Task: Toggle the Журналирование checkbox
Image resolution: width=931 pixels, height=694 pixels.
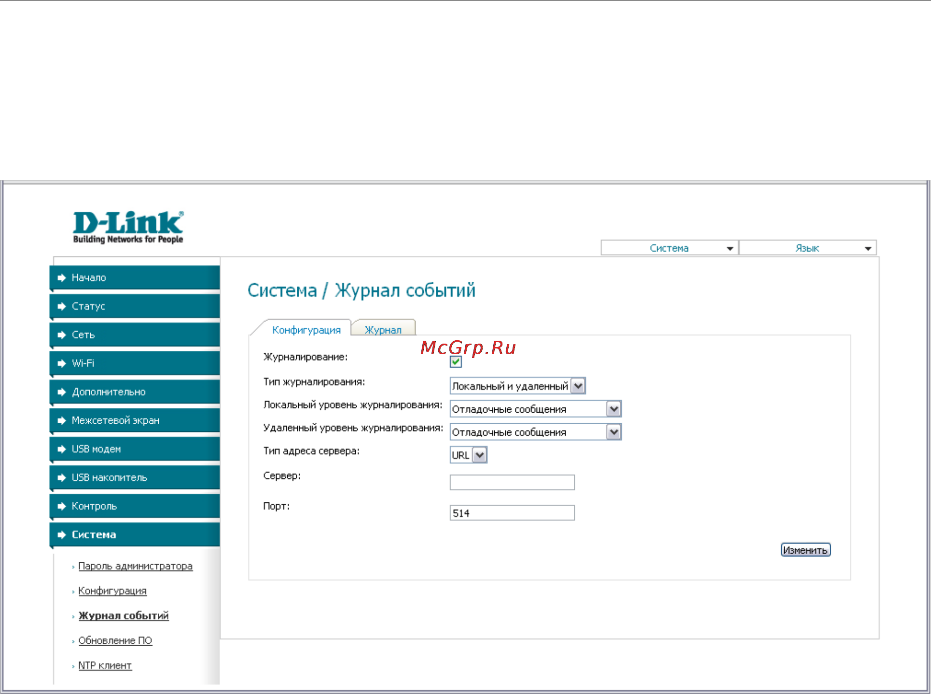Action: (456, 361)
